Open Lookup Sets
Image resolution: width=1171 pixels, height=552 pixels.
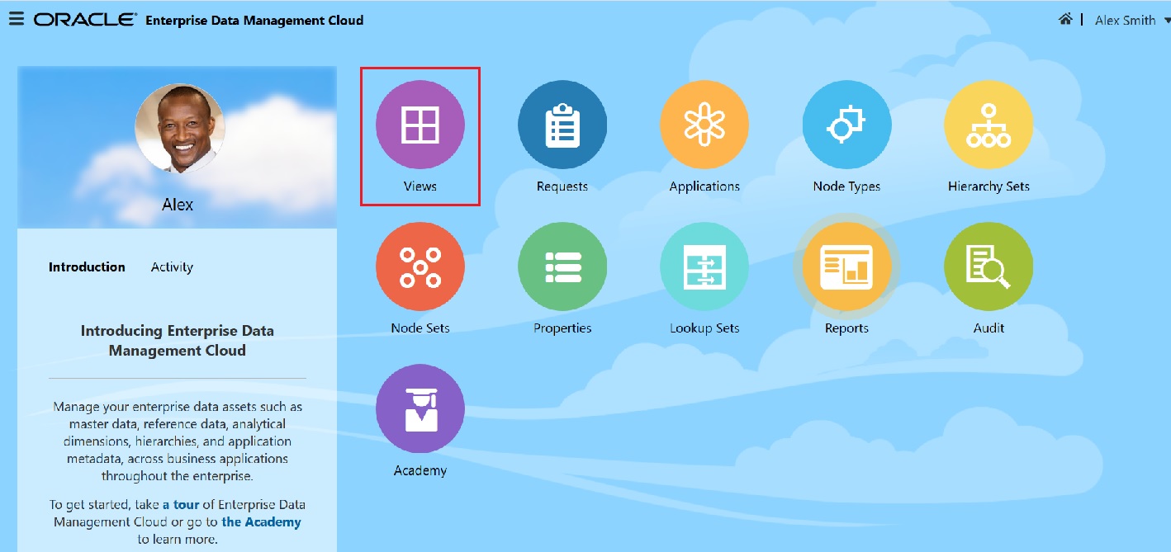[x=704, y=266]
